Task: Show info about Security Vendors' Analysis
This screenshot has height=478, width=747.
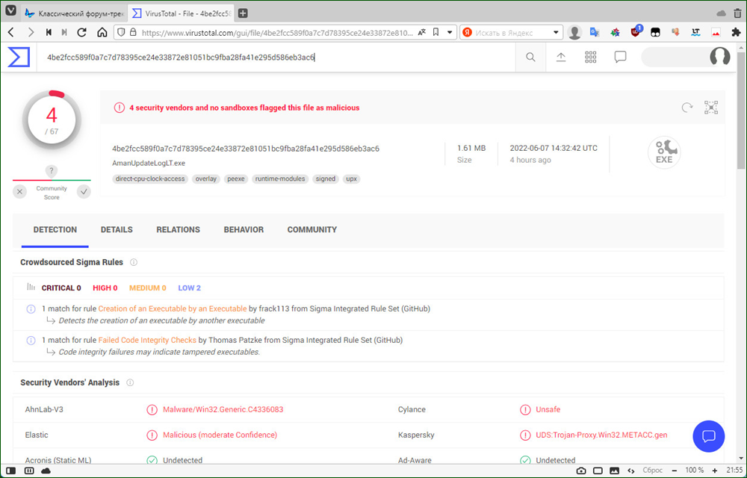Action: (130, 383)
